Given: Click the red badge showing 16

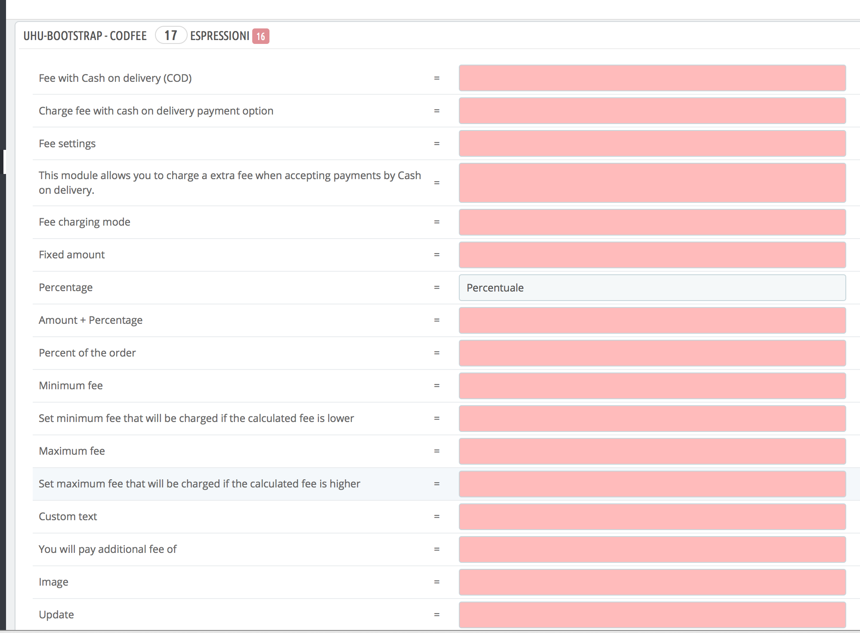Looking at the screenshot, I should 260,36.
